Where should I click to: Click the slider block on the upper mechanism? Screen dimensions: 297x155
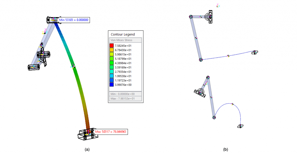pos(255,52)
